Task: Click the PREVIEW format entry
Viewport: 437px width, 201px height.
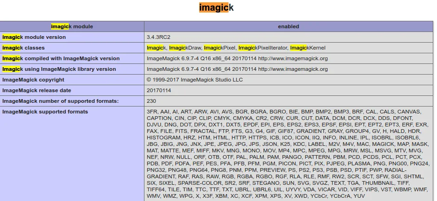Action: click(273, 170)
